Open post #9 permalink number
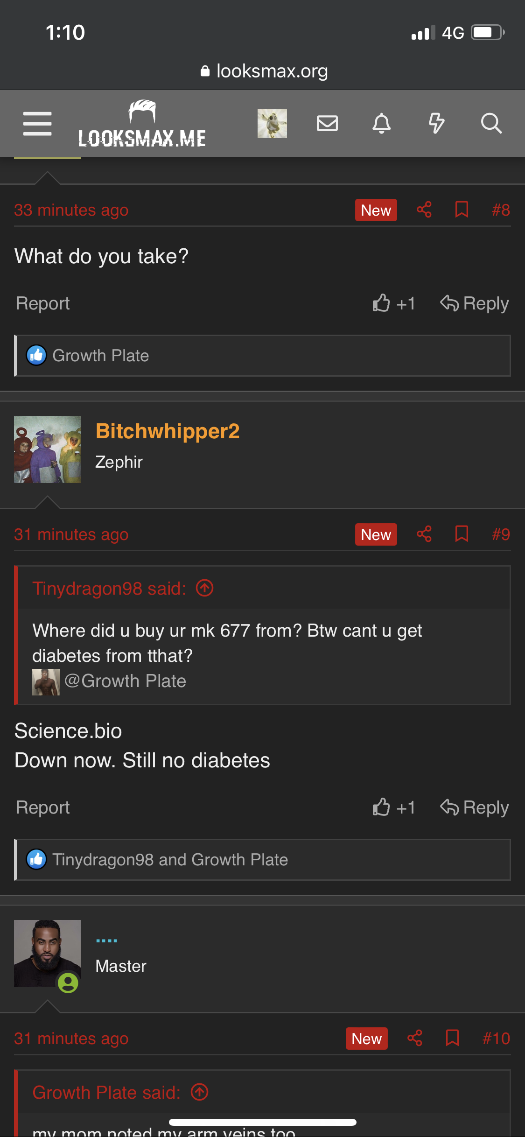 [501, 534]
